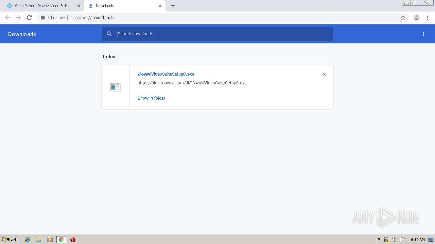The height and width of the screenshot is (244, 435).
Task: Open the red Opera taskbar icon
Action: (x=73, y=240)
